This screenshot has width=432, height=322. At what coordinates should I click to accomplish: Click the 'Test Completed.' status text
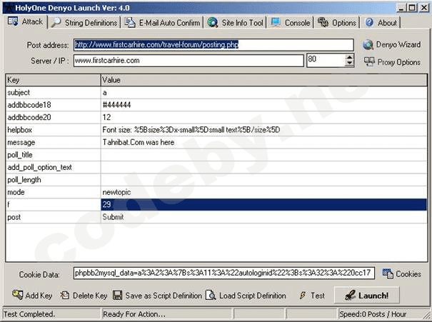pyautogui.click(x=29, y=314)
